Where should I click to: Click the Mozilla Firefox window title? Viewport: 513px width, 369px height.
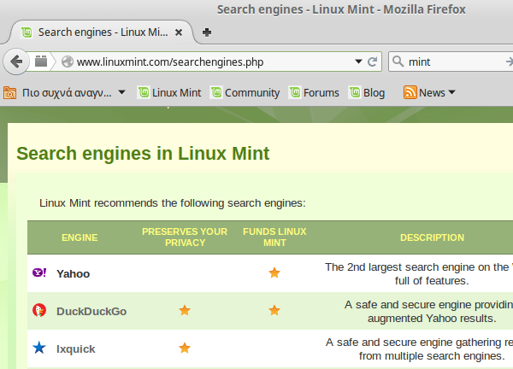[x=341, y=9]
